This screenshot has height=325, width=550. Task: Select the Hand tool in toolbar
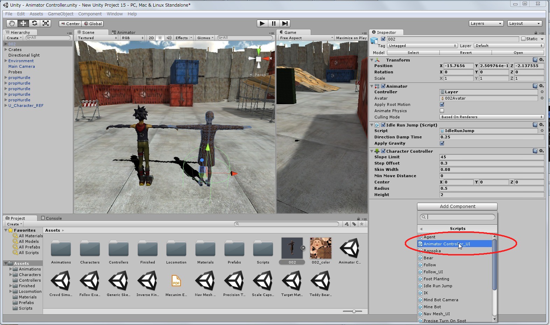[x=12, y=23]
